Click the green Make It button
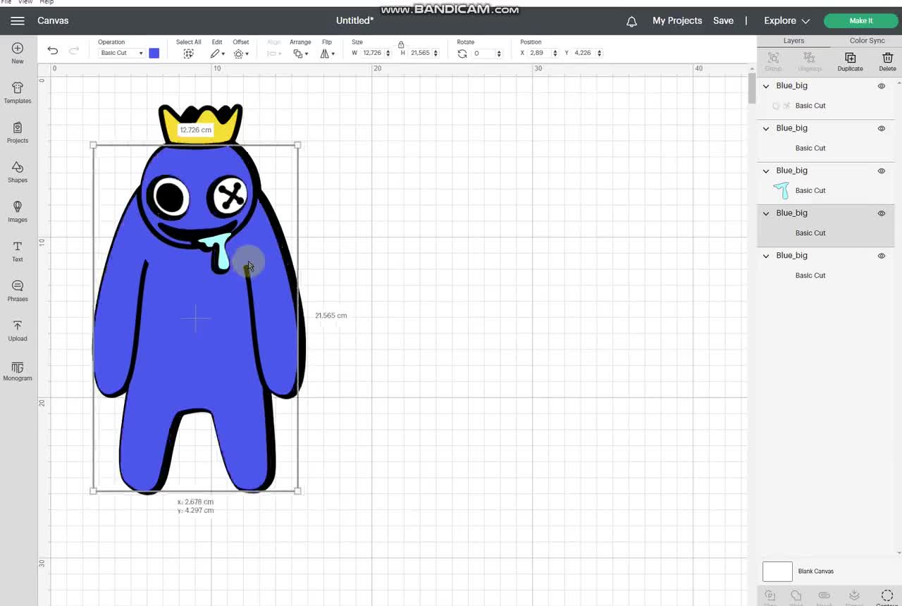 (860, 21)
